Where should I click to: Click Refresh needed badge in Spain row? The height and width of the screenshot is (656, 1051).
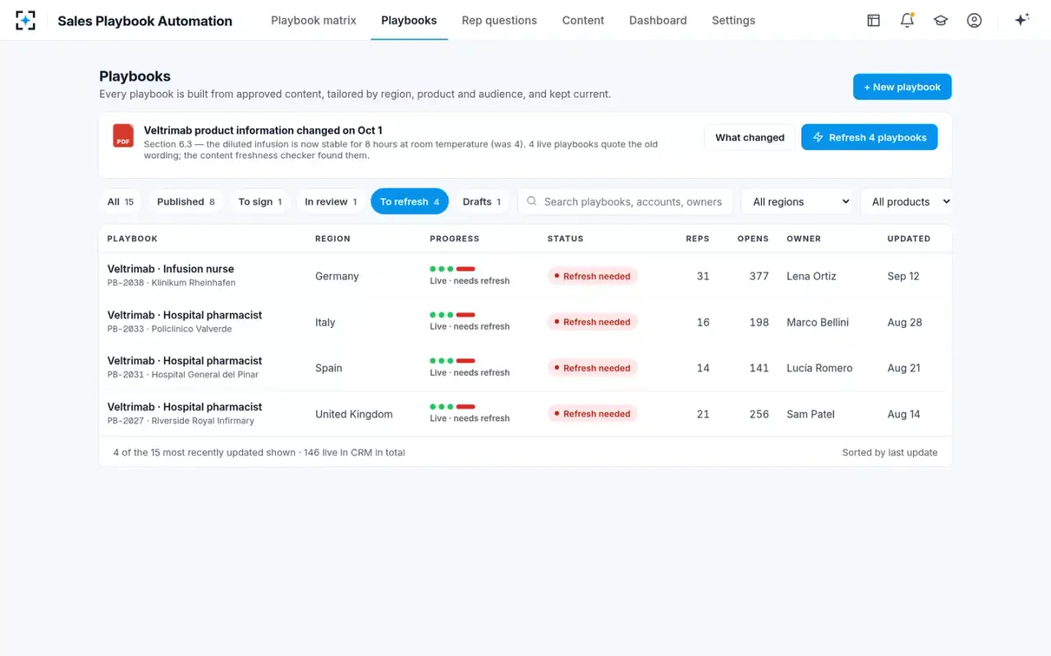pos(593,368)
